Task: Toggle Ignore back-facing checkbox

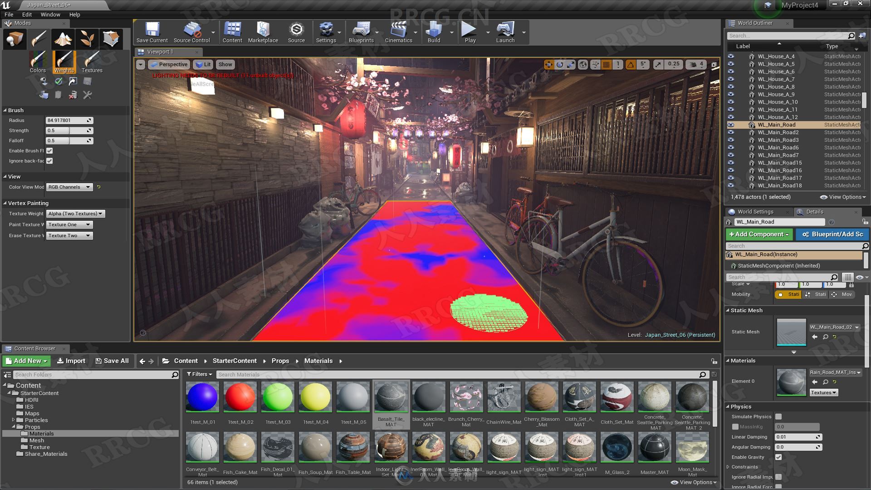Action: (x=49, y=160)
